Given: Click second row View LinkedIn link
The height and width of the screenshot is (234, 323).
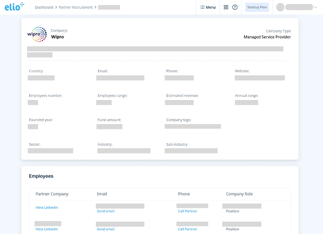Looking at the screenshot, I should point(47,229).
